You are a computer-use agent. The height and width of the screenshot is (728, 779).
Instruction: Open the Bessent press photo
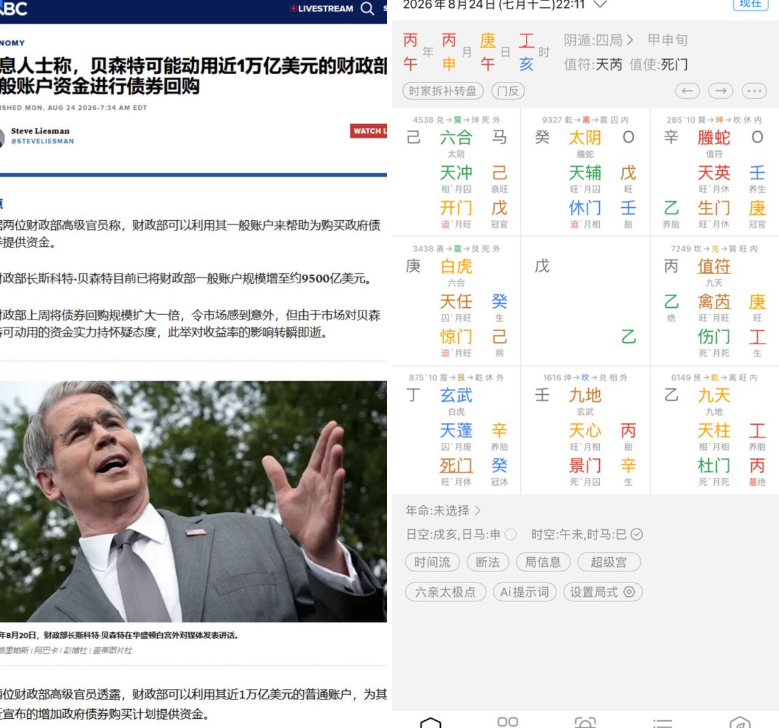[193, 501]
